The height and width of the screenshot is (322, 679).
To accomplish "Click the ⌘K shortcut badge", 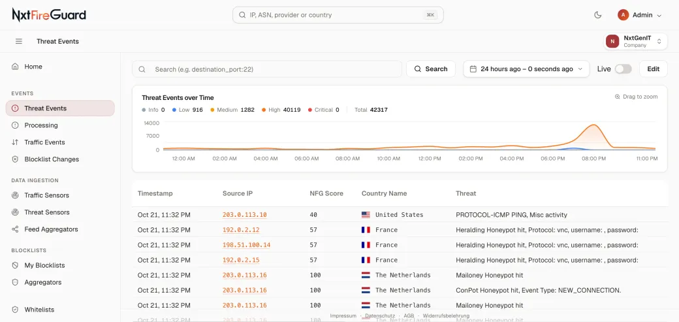I will point(430,15).
